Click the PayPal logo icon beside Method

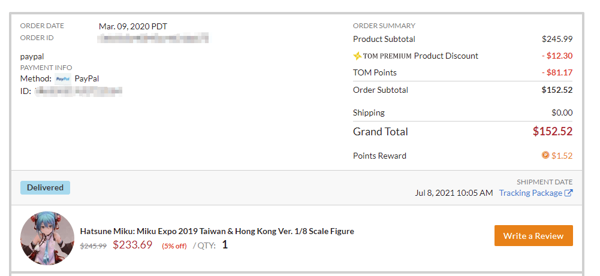pos(63,78)
